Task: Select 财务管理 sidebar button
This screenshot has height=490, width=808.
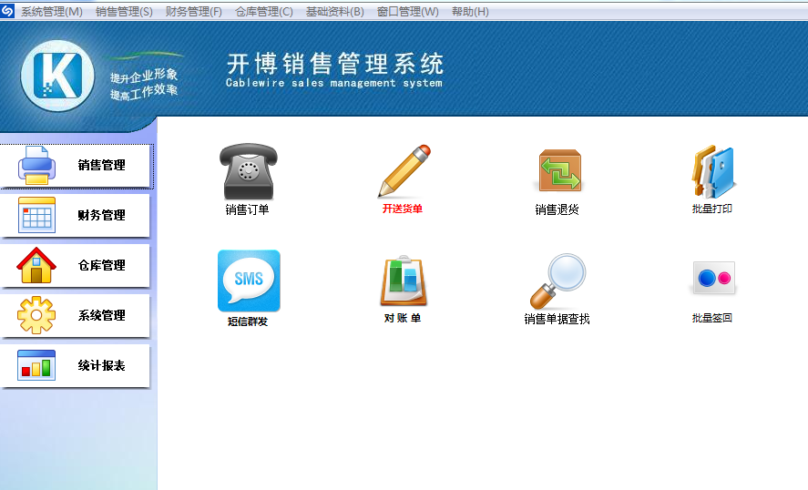Action: 76,215
